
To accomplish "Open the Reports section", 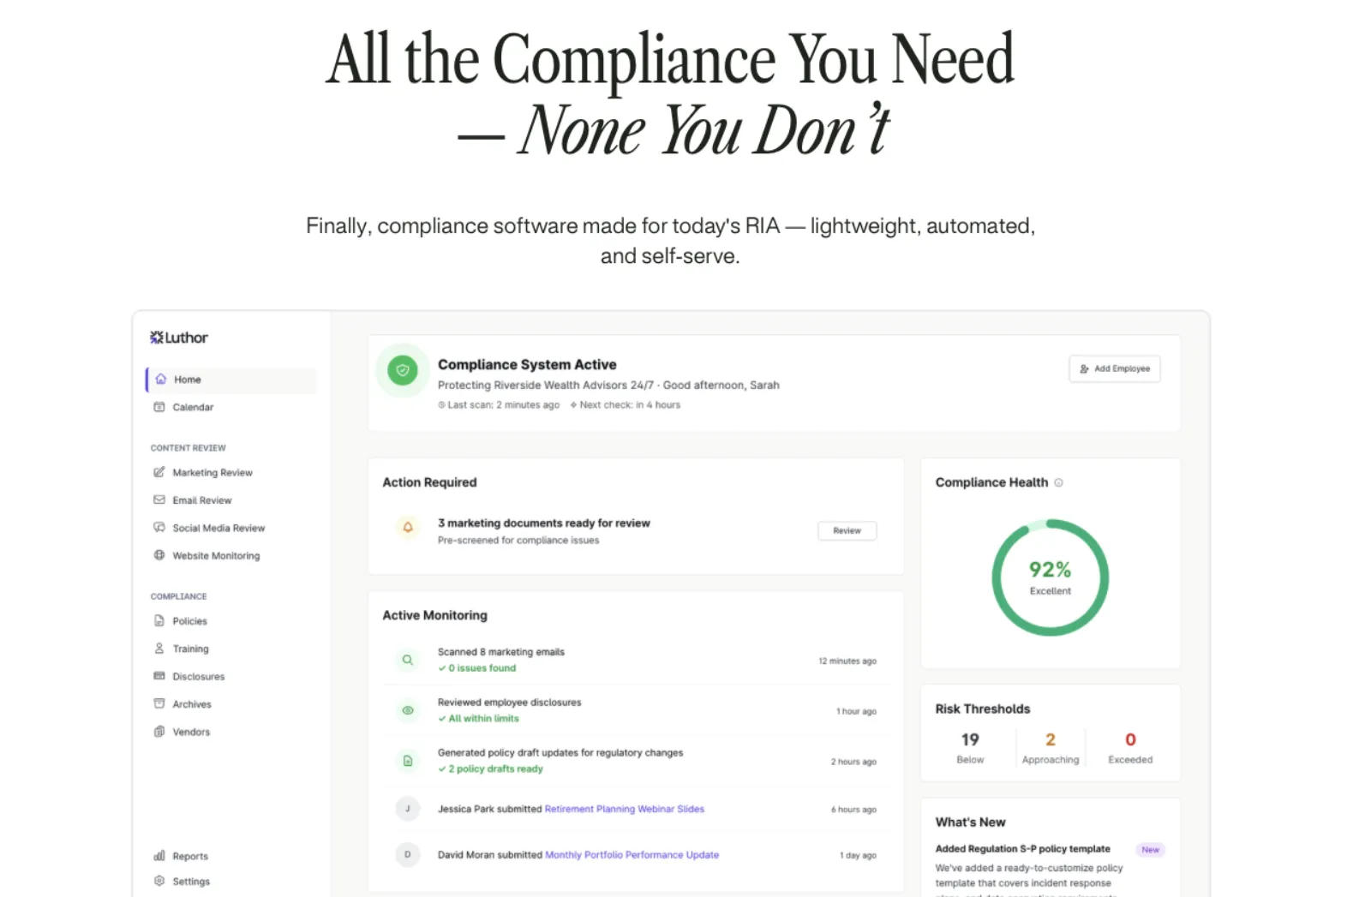I will [x=159, y=855].
